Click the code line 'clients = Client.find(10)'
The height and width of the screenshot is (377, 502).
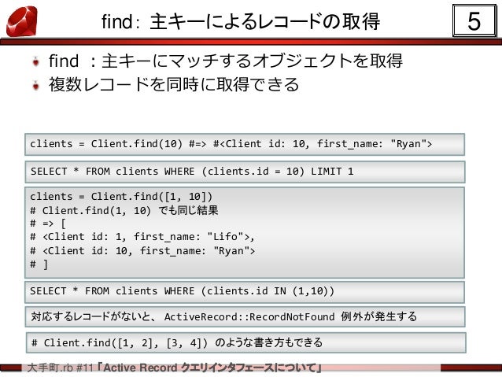point(245,145)
